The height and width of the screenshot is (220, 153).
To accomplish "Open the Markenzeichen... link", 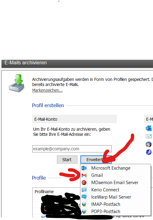I will 47,90.
